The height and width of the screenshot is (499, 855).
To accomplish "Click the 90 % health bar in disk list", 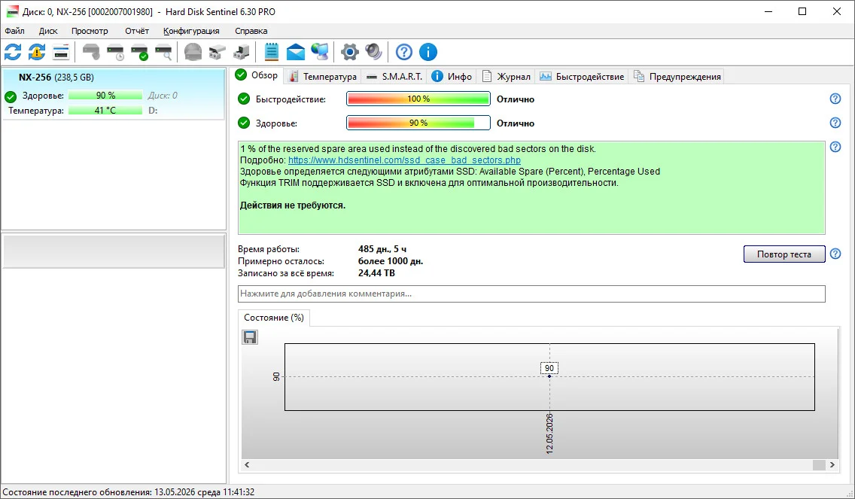I will click(x=105, y=96).
